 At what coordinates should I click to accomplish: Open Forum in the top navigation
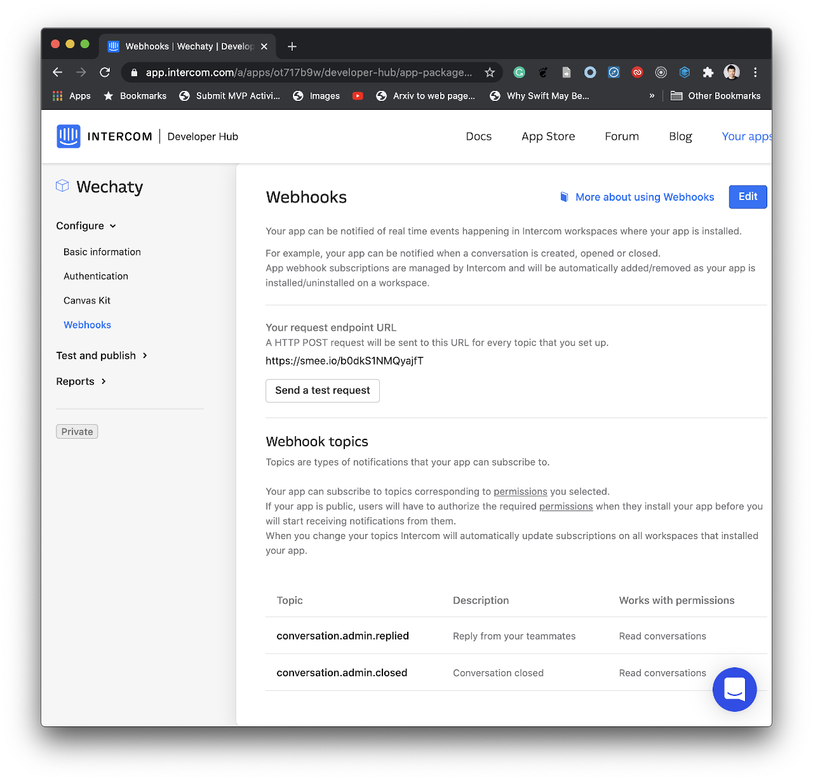click(x=622, y=137)
